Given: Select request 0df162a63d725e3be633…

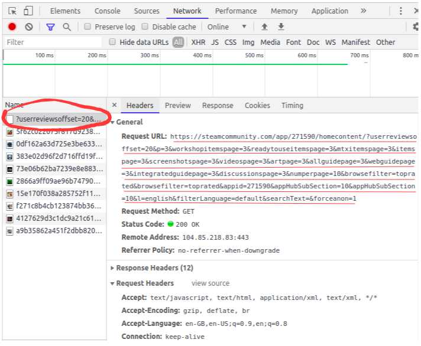Looking at the screenshot, I should tap(55, 144).
